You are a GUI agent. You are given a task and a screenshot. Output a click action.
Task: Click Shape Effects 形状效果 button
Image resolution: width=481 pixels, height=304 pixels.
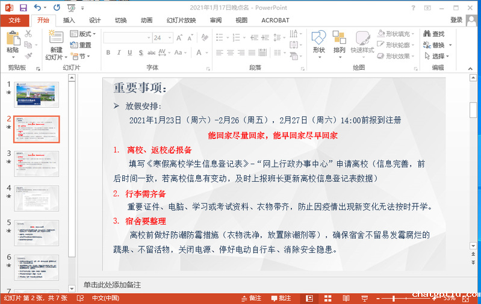tap(396, 56)
